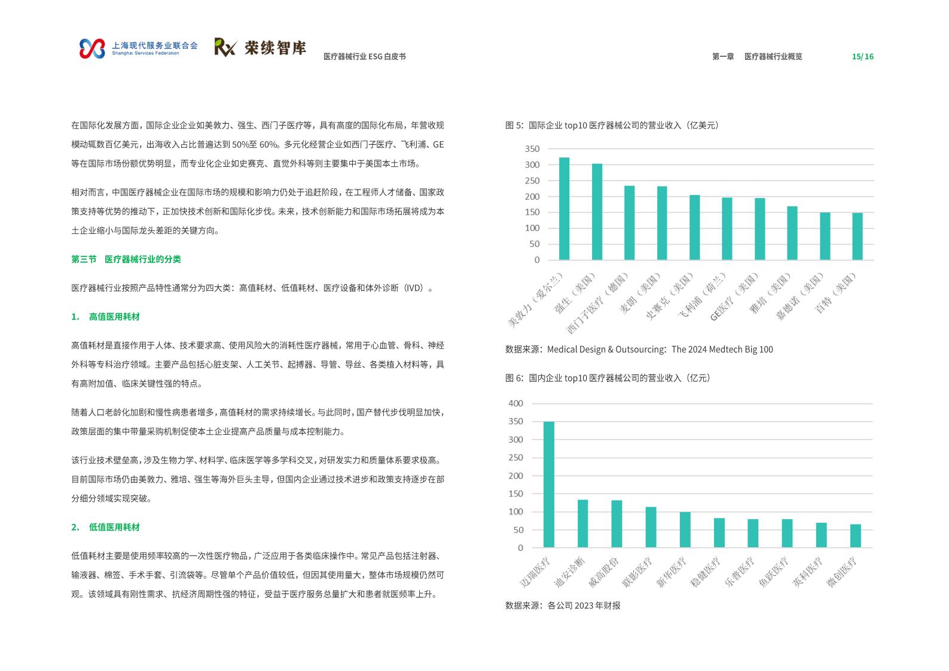Screen dimensions: 949x671
Task: Click the figure 6 title 国内企业 top10
Action: point(608,378)
